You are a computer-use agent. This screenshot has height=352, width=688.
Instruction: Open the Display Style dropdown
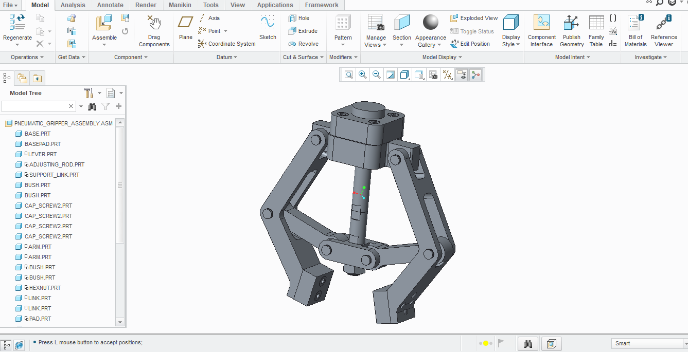(511, 41)
